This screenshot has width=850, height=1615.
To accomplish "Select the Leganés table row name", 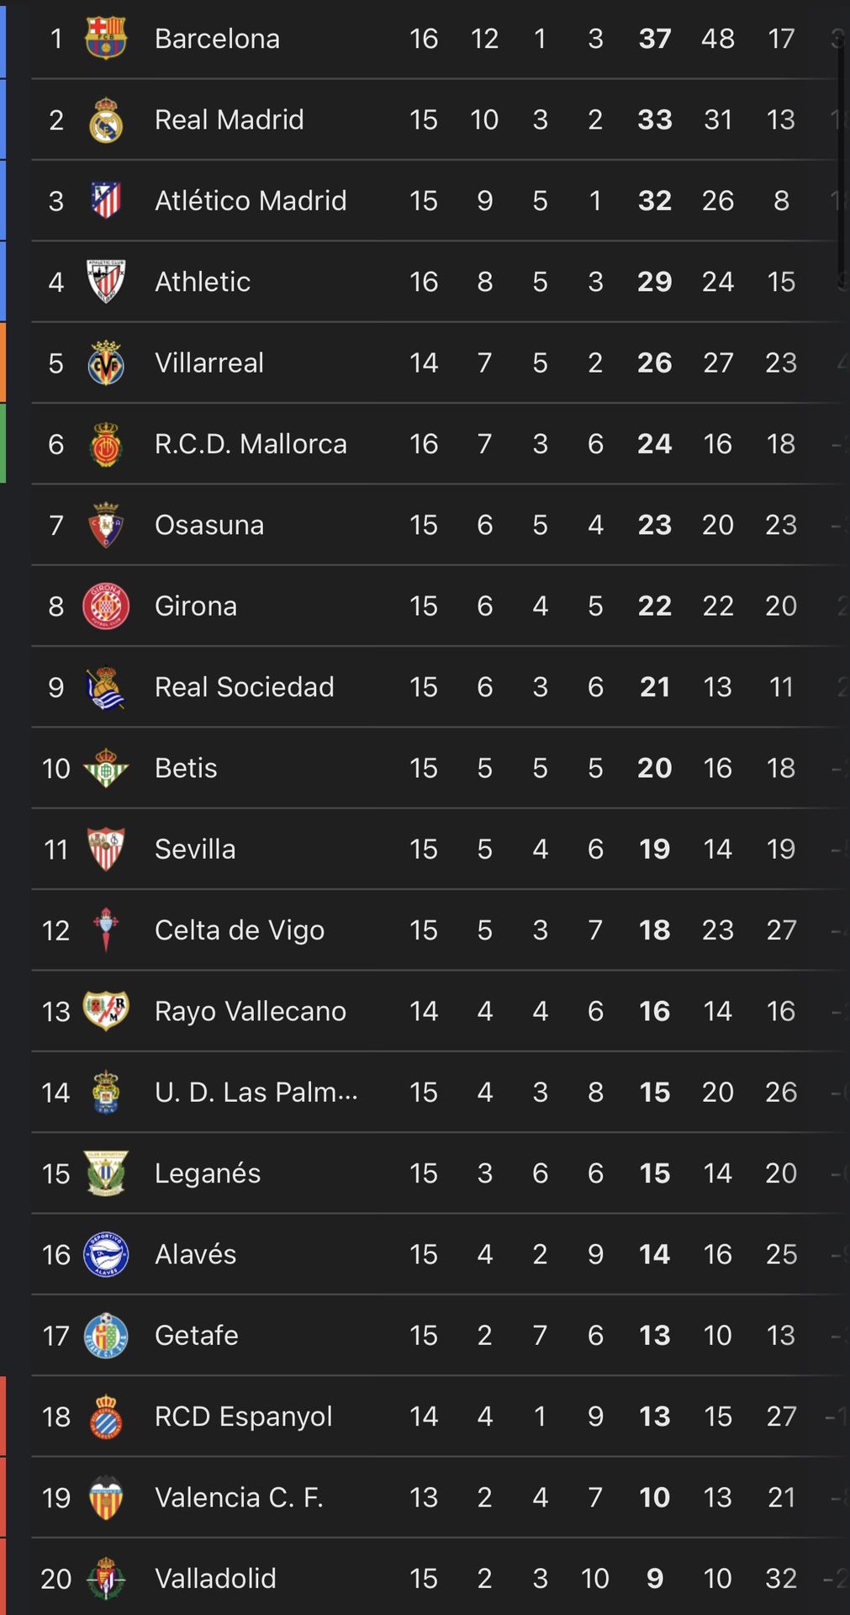I will 208,1173.
